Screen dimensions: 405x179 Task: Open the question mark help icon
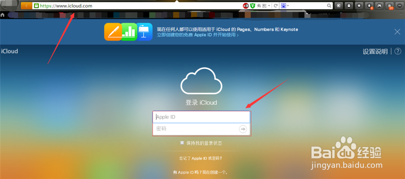pyautogui.click(x=398, y=51)
